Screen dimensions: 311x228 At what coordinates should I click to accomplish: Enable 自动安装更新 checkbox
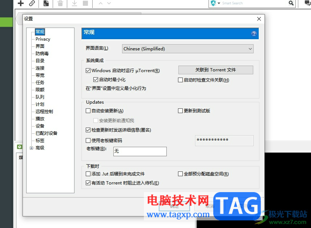(88, 111)
